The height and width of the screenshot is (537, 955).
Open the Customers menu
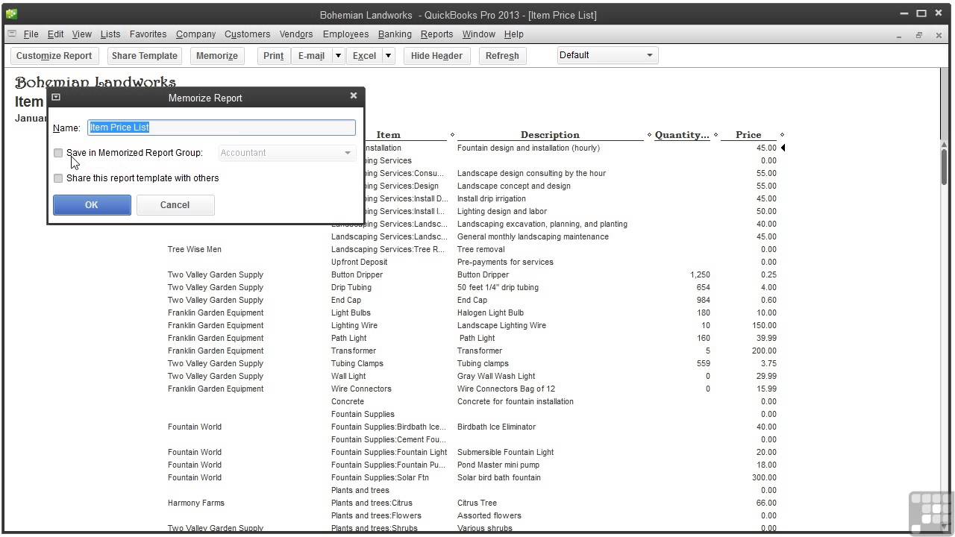click(247, 34)
